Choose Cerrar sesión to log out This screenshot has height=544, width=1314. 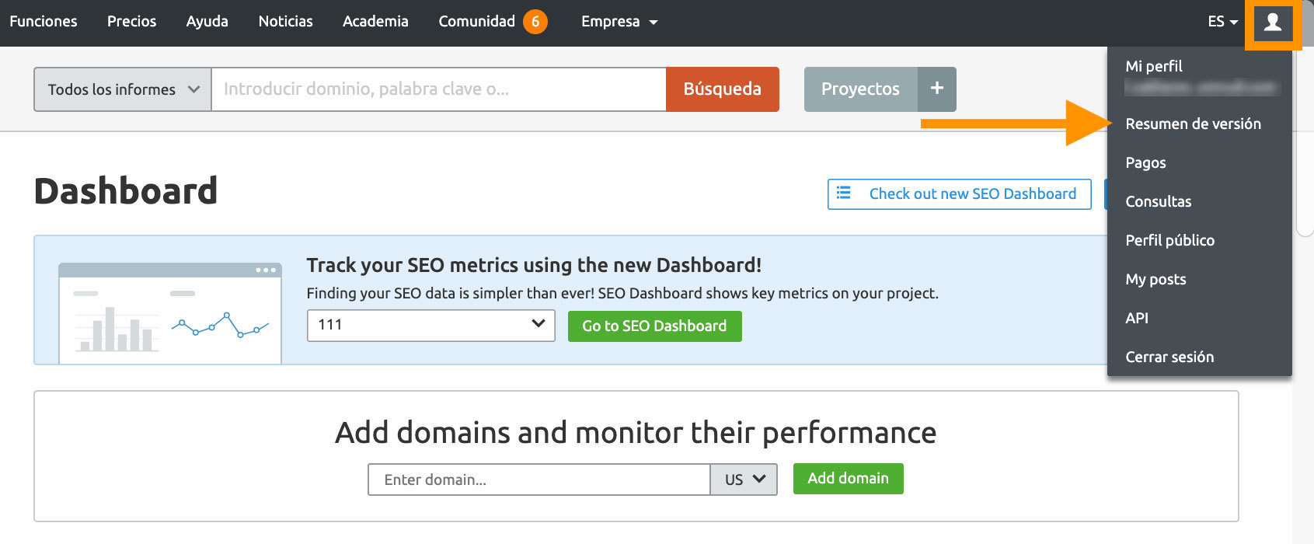point(1169,357)
